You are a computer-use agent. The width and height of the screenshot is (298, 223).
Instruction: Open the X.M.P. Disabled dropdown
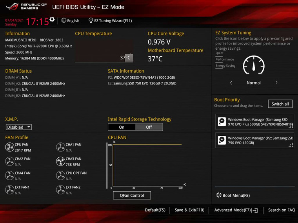[x=19, y=127]
